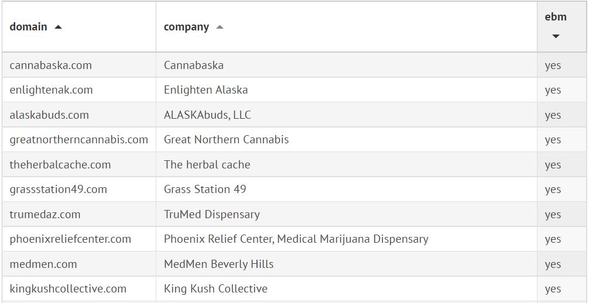Click the ebm column header label
The width and height of the screenshot is (589, 303).
click(556, 17)
